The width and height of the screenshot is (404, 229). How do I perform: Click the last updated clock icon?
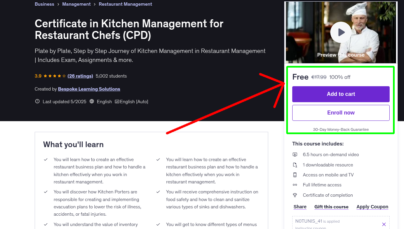click(x=37, y=101)
